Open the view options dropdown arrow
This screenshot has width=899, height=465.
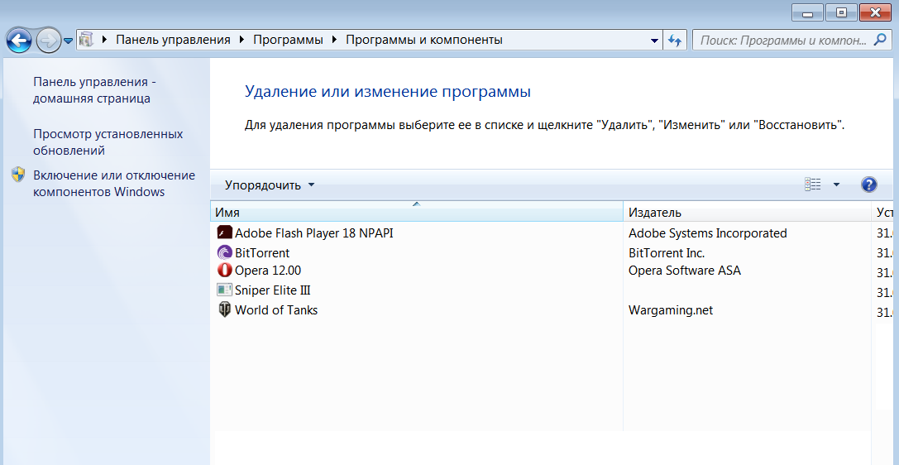click(x=836, y=185)
